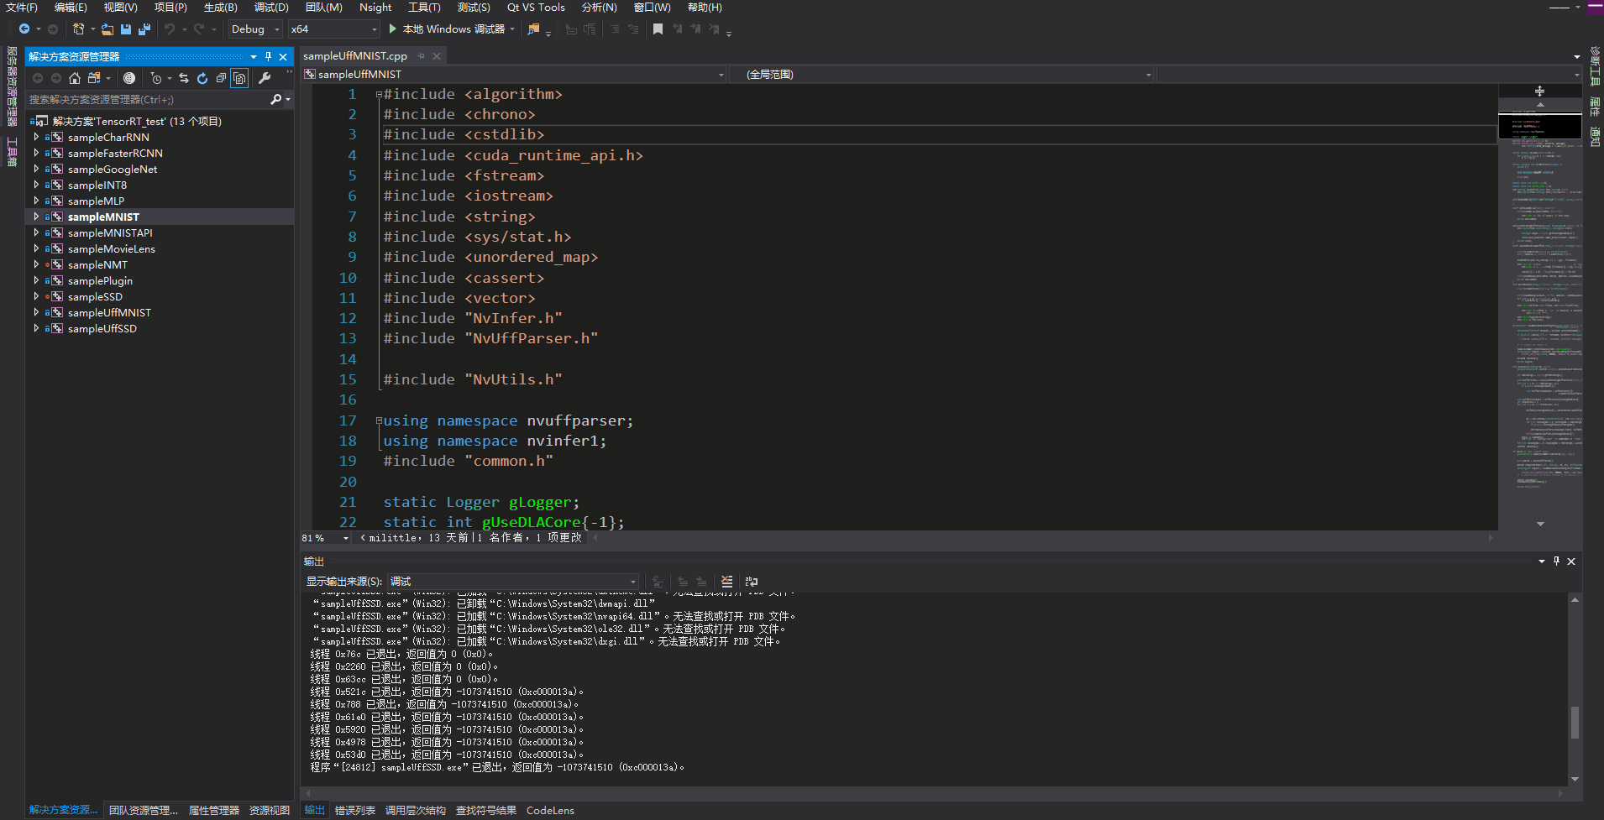
Task: Toggle bookmark using the toolbar bookmark icon
Action: [658, 29]
